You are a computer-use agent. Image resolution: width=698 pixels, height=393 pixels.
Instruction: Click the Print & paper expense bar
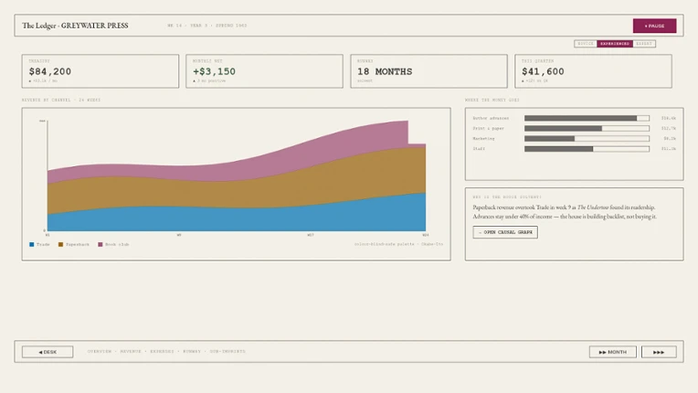click(x=587, y=129)
